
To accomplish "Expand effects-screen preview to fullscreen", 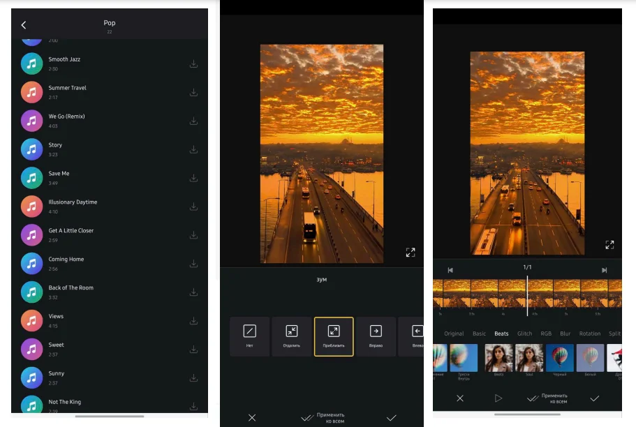I will (x=609, y=244).
